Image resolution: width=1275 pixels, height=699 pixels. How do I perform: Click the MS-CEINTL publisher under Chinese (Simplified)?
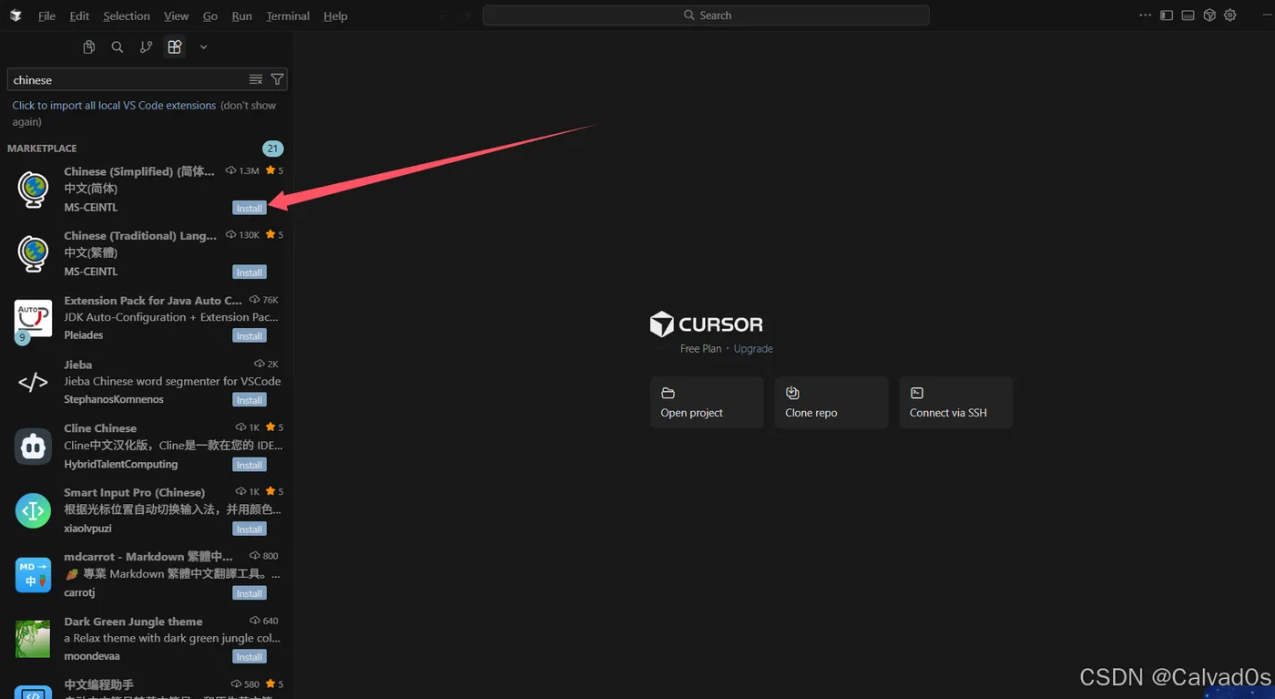pos(91,208)
